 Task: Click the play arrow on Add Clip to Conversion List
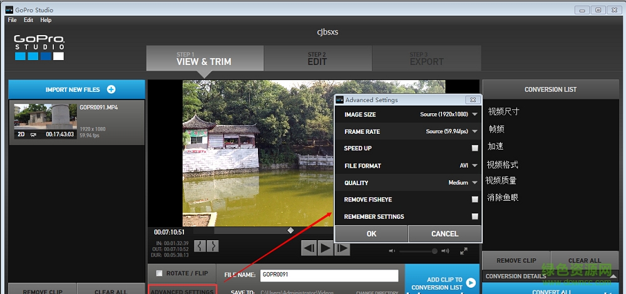[471, 283]
